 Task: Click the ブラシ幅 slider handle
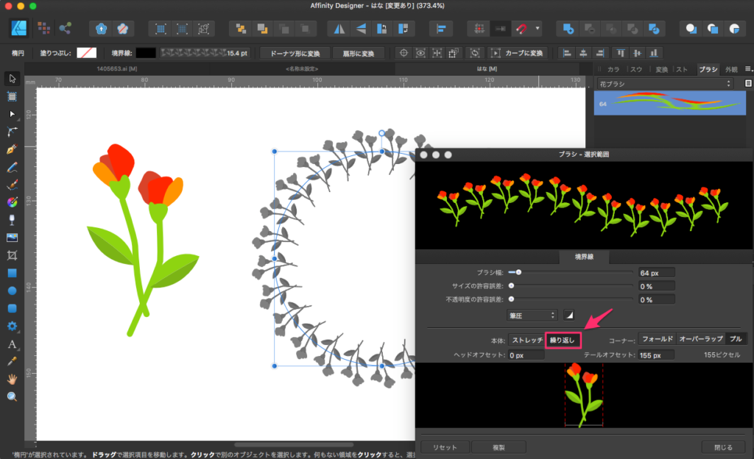point(519,273)
